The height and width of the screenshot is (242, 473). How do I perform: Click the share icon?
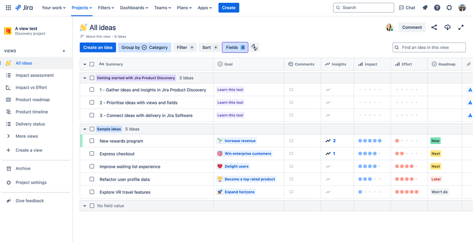pos(434,27)
